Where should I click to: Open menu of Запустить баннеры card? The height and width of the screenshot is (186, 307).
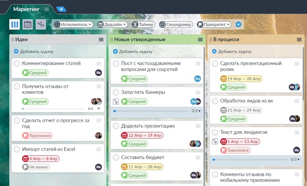click(198, 92)
